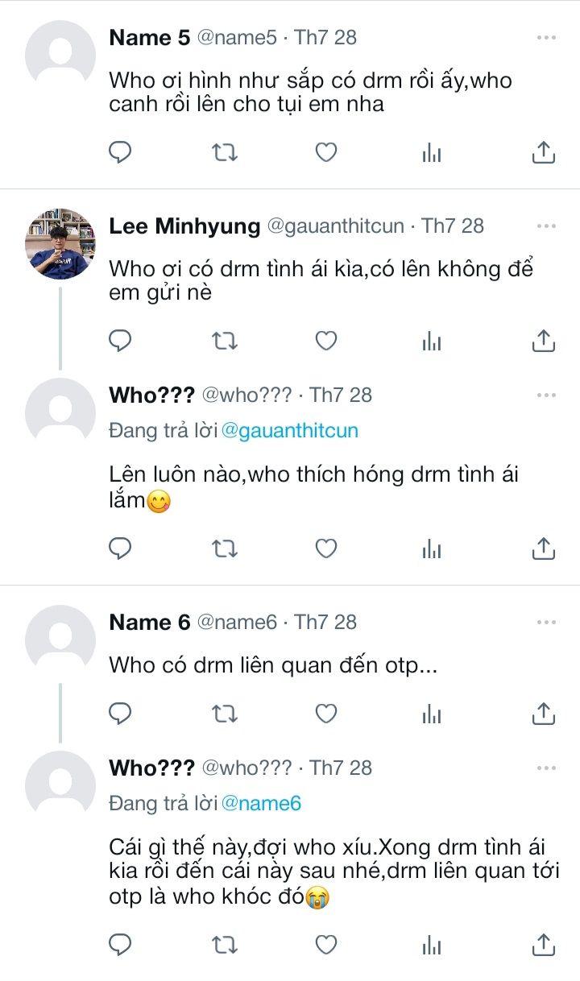Open more options for Name 5's tweet

[546, 38]
